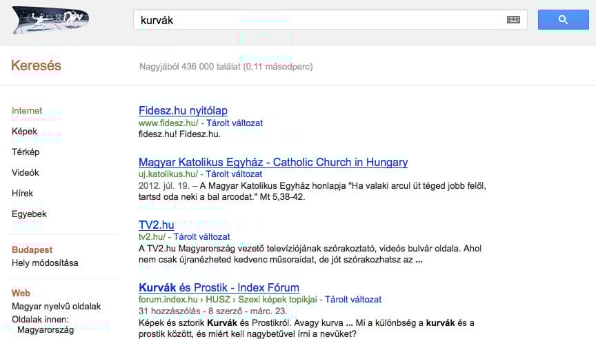Switch to Hírek results

click(x=23, y=193)
